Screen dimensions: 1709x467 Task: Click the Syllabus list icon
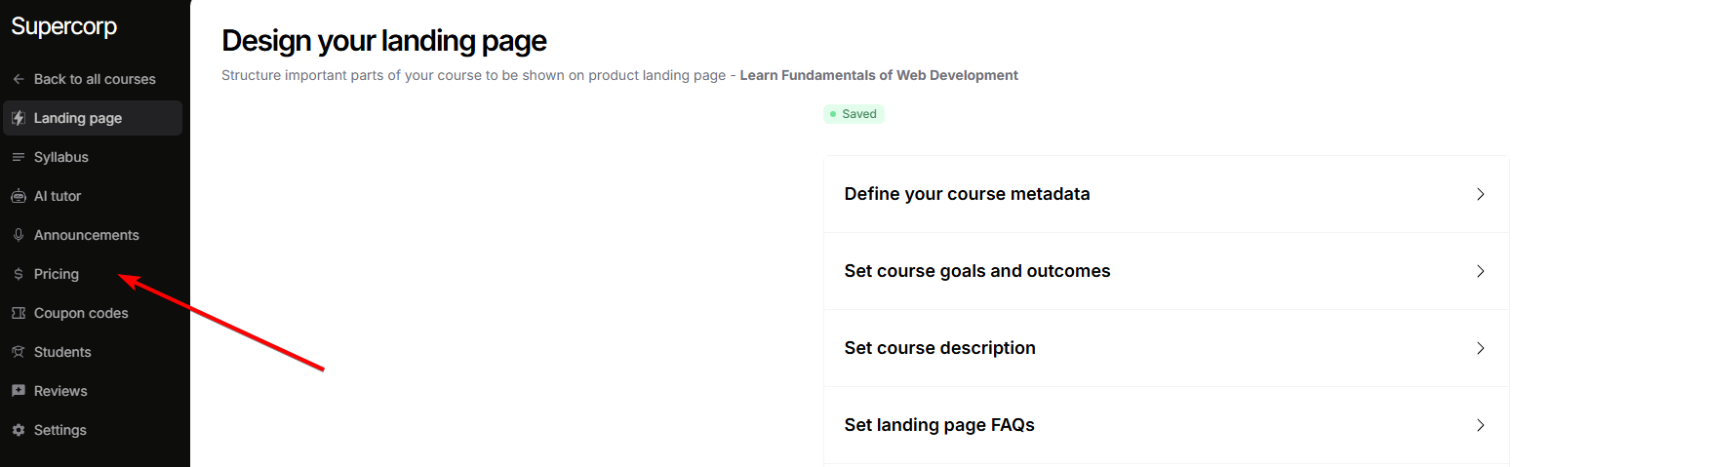(19, 157)
